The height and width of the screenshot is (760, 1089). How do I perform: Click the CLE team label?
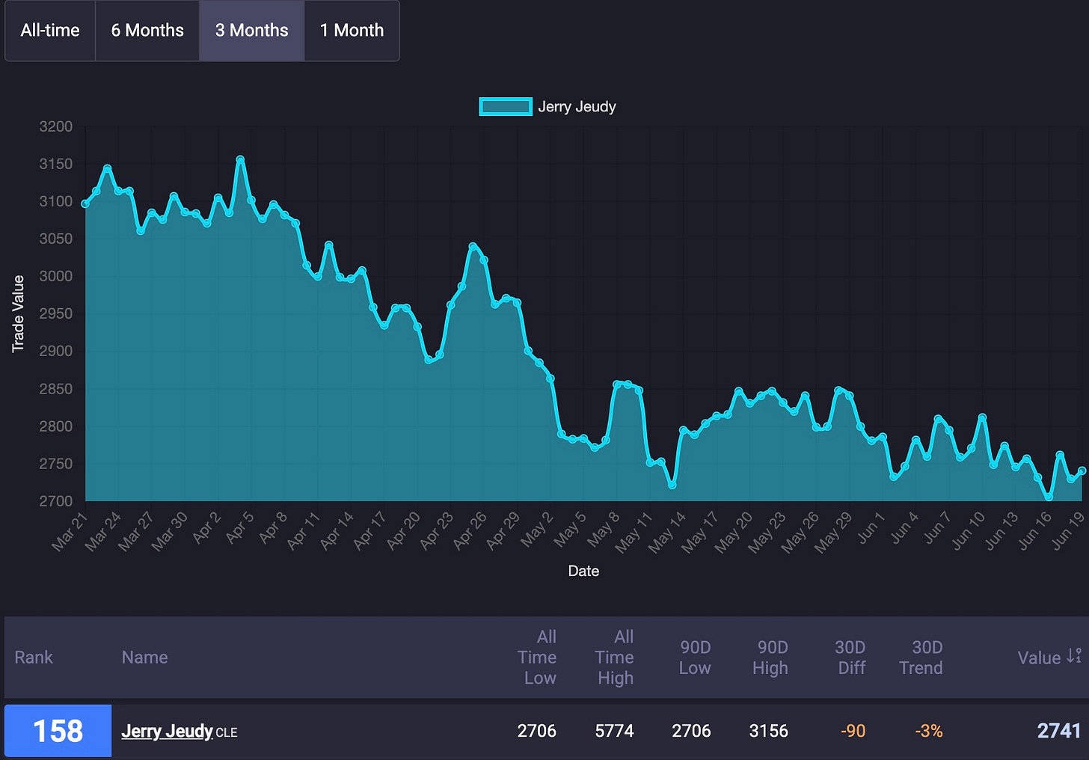pyautogui.click(x=227, y=733)
